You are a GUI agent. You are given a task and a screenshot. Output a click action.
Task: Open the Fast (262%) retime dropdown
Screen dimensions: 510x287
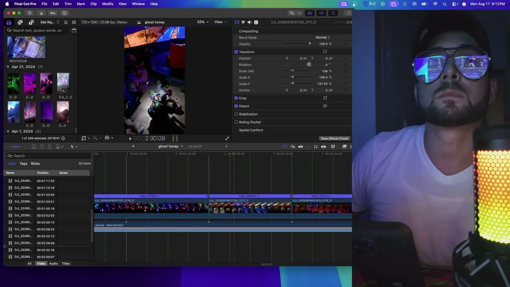click(250, 196)
